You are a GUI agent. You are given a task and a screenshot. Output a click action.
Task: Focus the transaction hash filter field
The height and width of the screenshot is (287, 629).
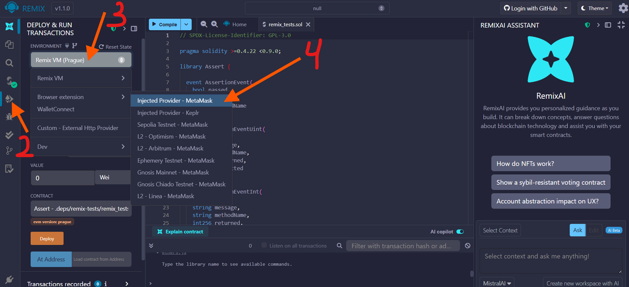coord(403,246)
